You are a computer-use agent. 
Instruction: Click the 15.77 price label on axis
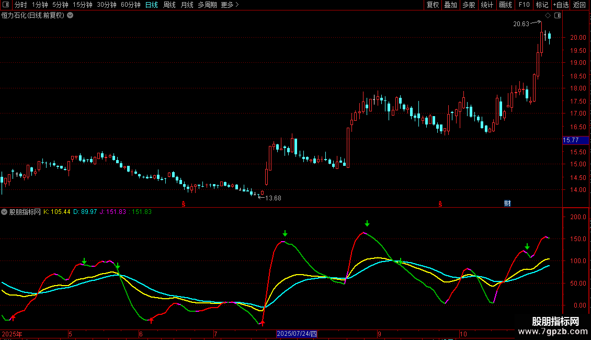(571, 140)
